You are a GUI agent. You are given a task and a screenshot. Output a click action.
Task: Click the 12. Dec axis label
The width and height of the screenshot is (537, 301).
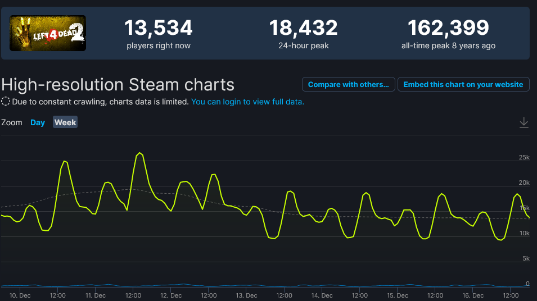coord(171,295)
